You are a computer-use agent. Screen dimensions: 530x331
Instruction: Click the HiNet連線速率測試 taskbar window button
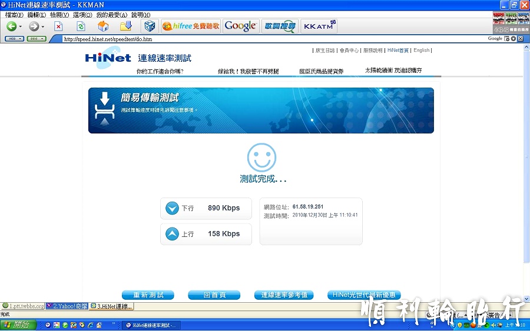tap(151, 325)
